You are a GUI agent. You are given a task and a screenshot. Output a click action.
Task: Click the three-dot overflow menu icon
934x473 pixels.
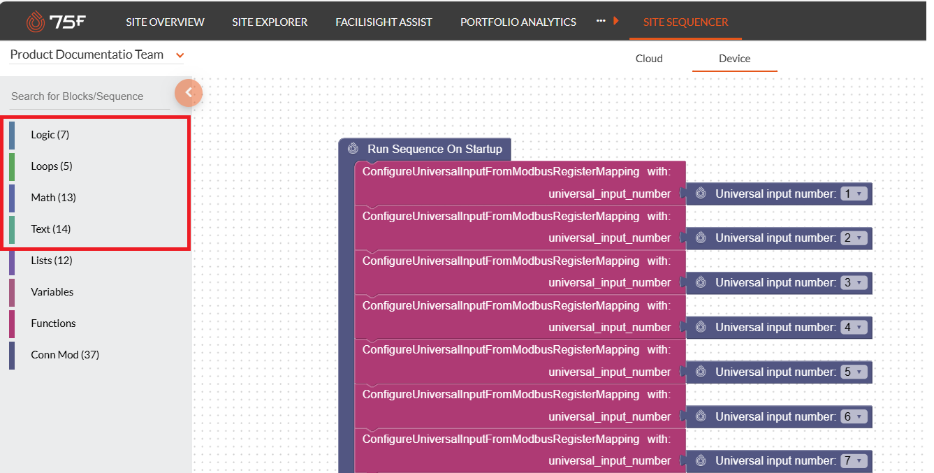tap(601, 21)
